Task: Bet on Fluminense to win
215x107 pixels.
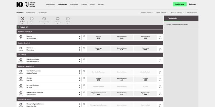Action: (145, 49)
